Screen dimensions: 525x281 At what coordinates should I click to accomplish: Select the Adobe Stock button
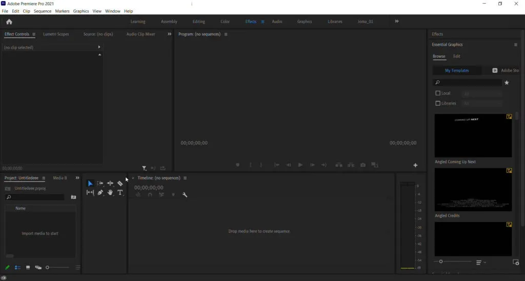pos(506,70)
